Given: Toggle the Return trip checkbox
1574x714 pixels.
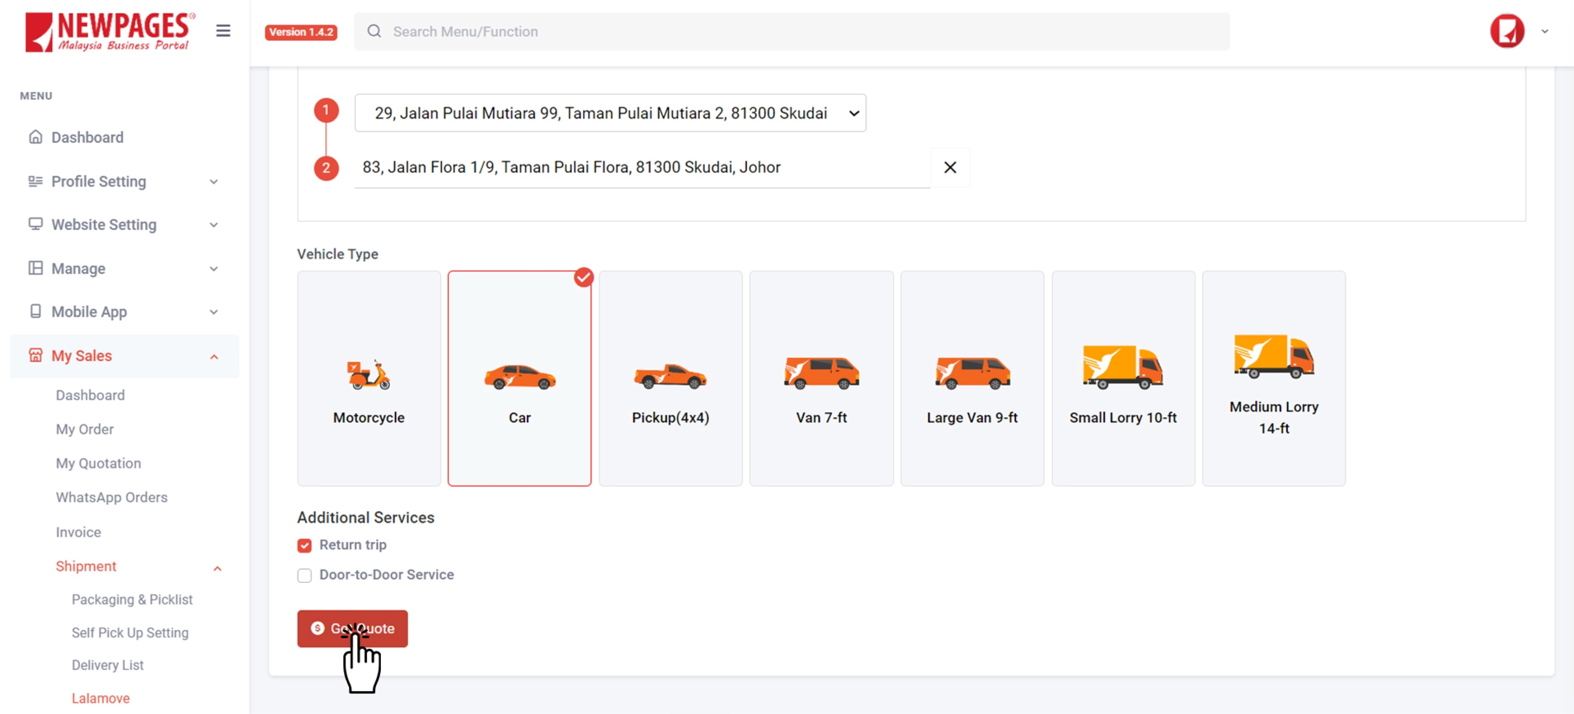Looking at the screenshot, I should pos(304,545).
